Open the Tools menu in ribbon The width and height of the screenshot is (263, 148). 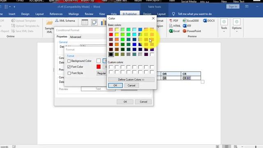tap(224, 25)
